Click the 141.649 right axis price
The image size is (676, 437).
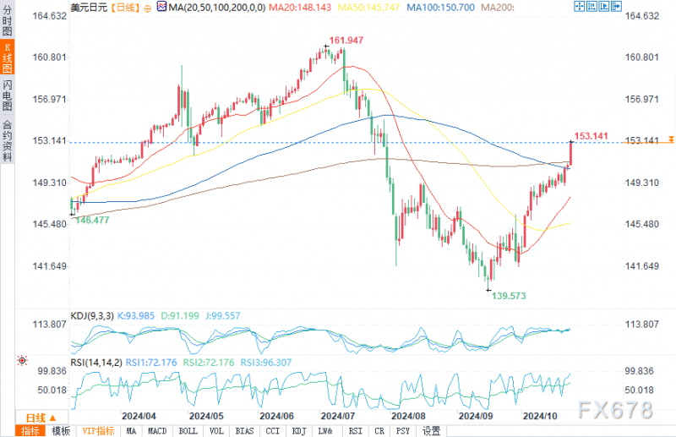[642, 266]
